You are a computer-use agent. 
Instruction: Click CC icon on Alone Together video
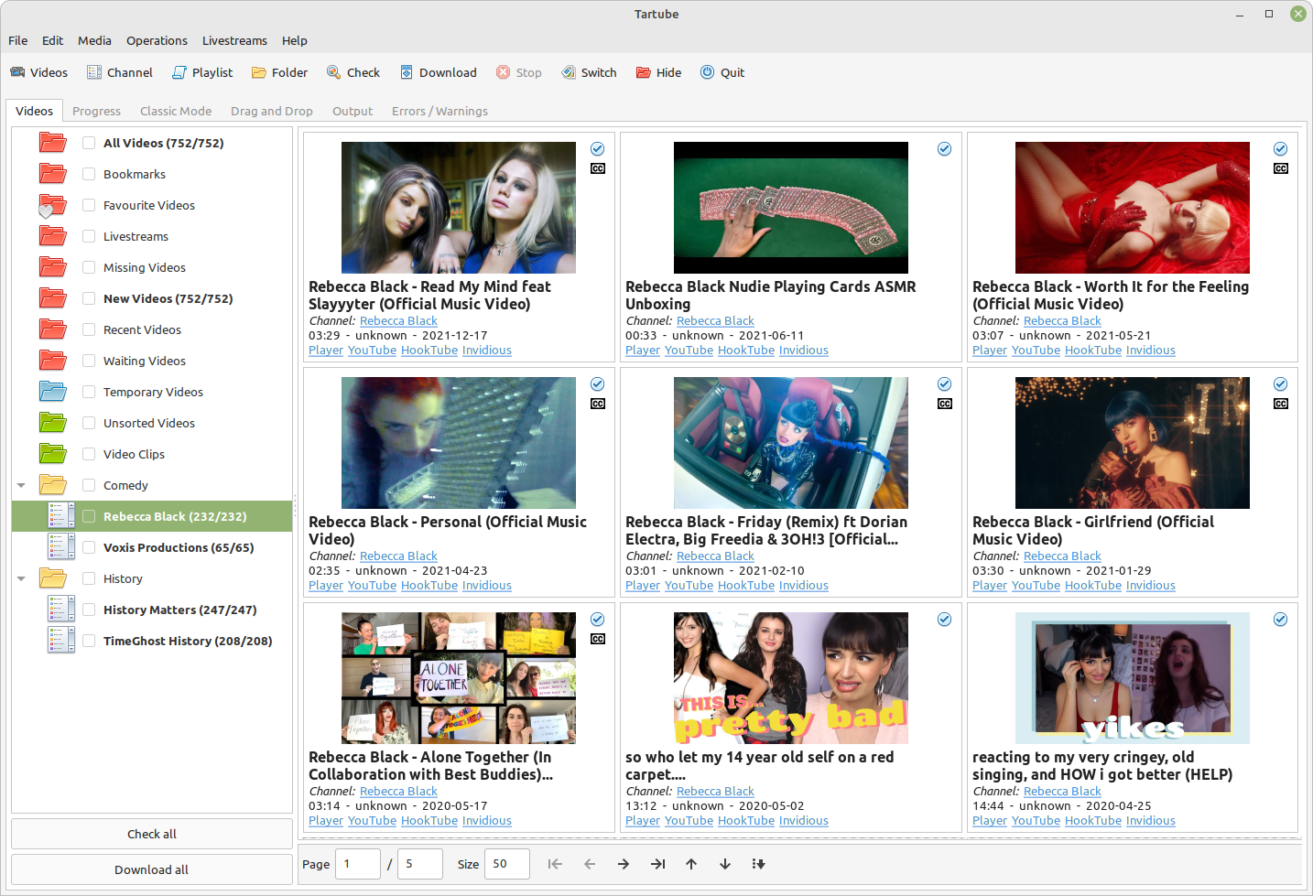[598, 639]
